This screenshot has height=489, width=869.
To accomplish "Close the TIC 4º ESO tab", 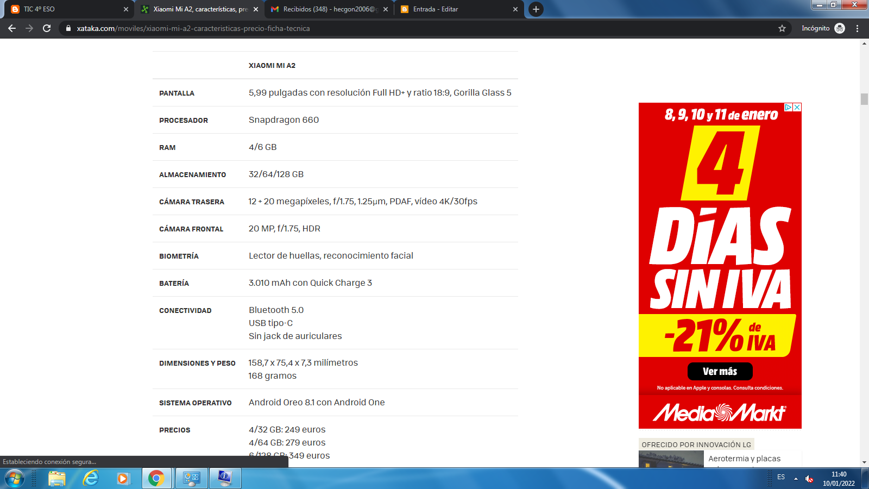I will click(126, 9).
